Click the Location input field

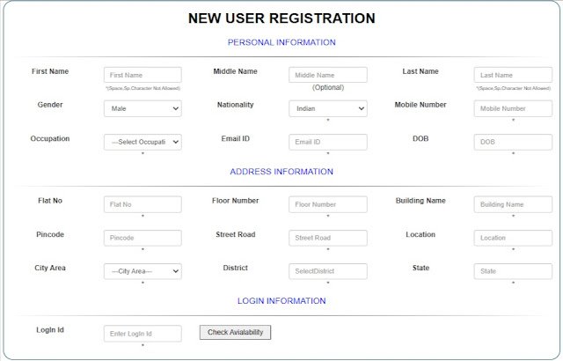[513, 238]
